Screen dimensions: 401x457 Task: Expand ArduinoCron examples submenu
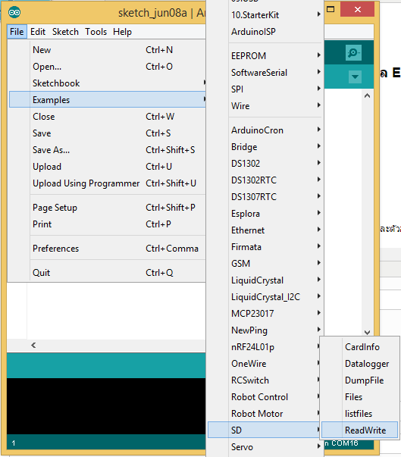pos(265,130)
